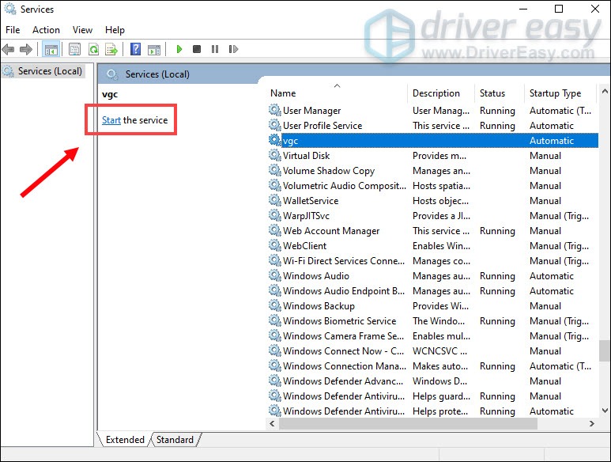This screenshot has height=462, width=611.
Task: Click the Forward arrow toolbar icon
Action: click(26, 49)
